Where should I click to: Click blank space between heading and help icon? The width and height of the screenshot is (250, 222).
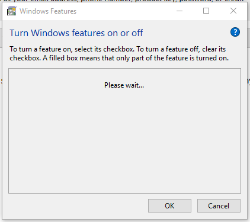coord(187,33)
